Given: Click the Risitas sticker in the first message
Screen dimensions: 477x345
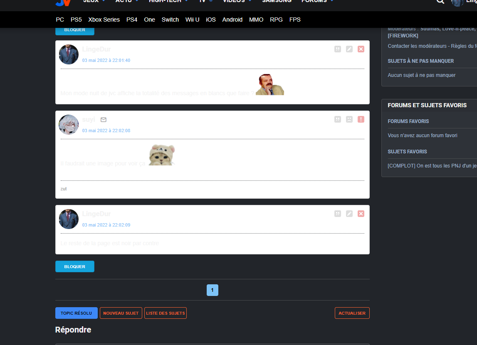Looking at the screenshot, I should [x=270, y=84].
